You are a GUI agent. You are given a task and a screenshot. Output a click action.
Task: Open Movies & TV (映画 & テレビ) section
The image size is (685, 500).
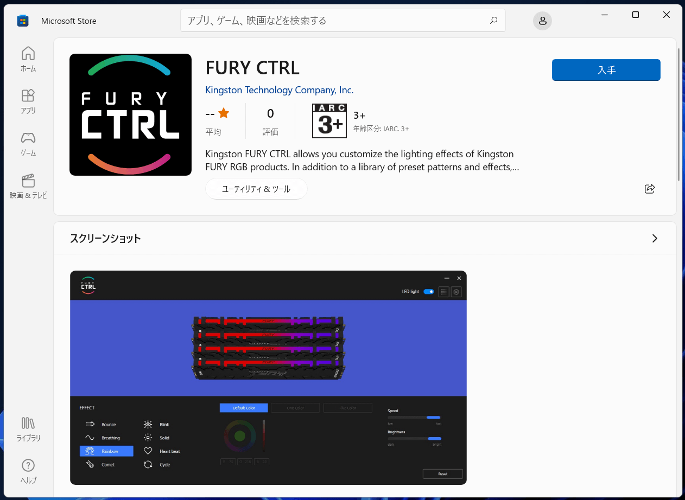28,186
